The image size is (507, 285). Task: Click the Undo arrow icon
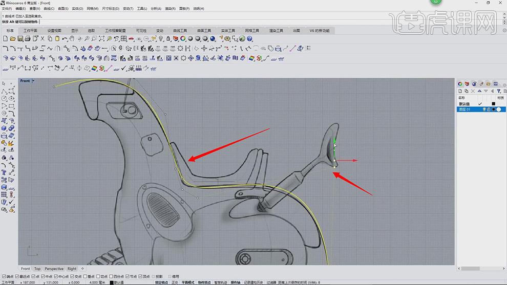[x=65, y=39]
